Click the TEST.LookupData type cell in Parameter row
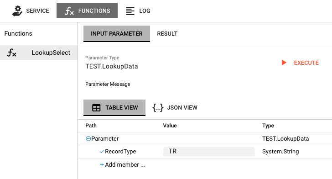The width and height of the screenshot is (332, 179). click(x=285, y=139)
